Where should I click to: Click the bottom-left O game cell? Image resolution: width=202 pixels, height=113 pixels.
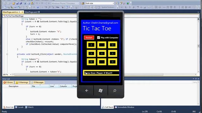click(91, 62)
